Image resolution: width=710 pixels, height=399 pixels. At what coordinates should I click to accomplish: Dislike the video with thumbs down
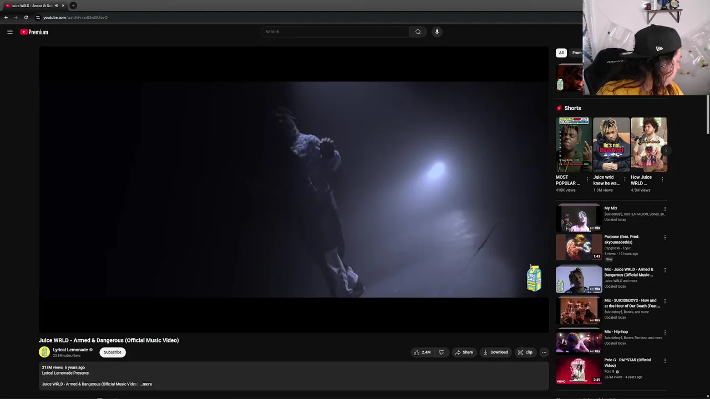tap(442, 352)
